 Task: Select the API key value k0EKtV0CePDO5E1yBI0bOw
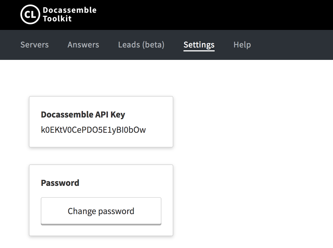[93, 130]
